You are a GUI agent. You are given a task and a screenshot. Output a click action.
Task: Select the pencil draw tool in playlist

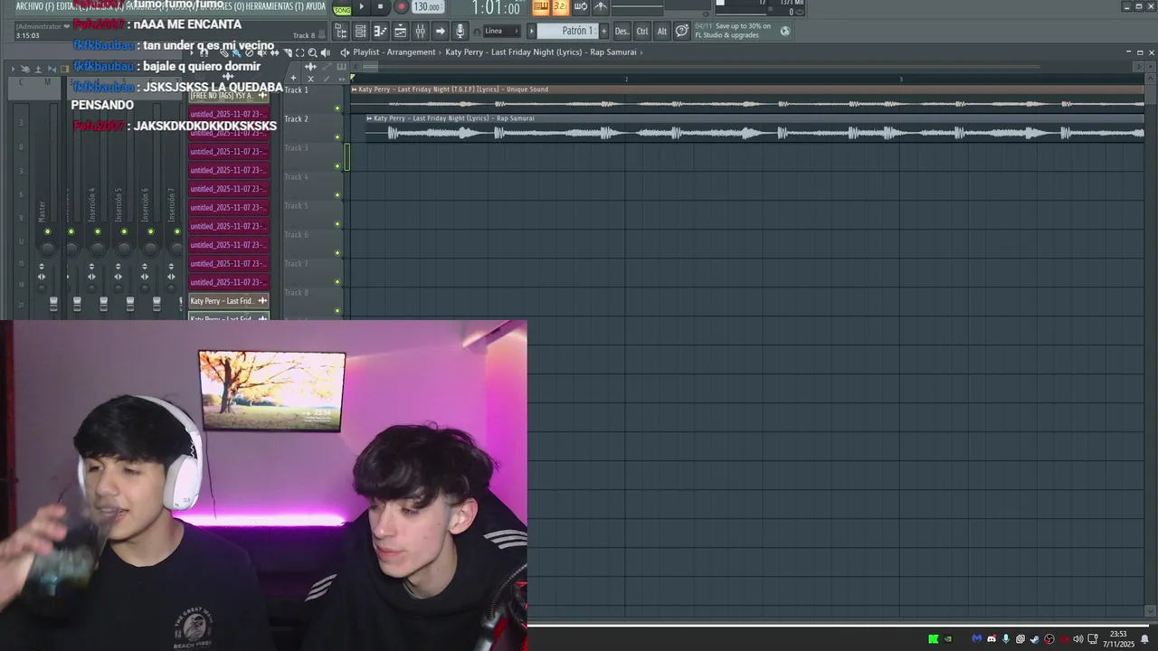pos(225,52)
